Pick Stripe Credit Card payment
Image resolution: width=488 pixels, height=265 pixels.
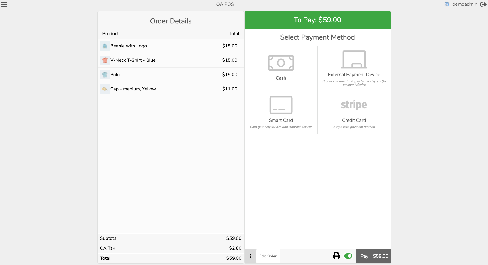point(354,112)
